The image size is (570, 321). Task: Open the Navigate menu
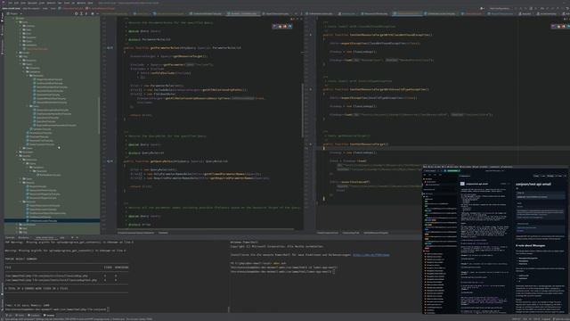32,3
